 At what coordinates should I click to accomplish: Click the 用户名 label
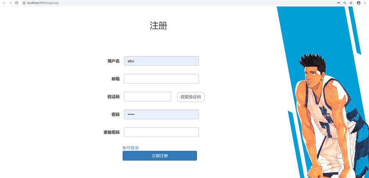tap(113, 61)
